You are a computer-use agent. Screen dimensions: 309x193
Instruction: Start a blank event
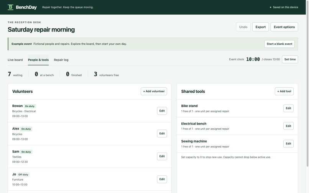pyautogui.click(x=279, y=44)
